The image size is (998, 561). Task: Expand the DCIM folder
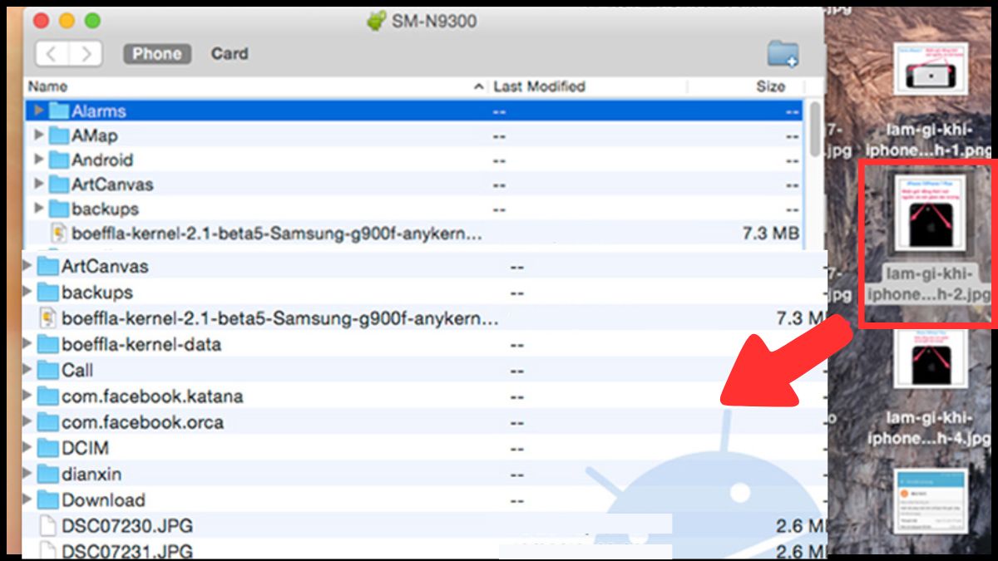(28, 448)
